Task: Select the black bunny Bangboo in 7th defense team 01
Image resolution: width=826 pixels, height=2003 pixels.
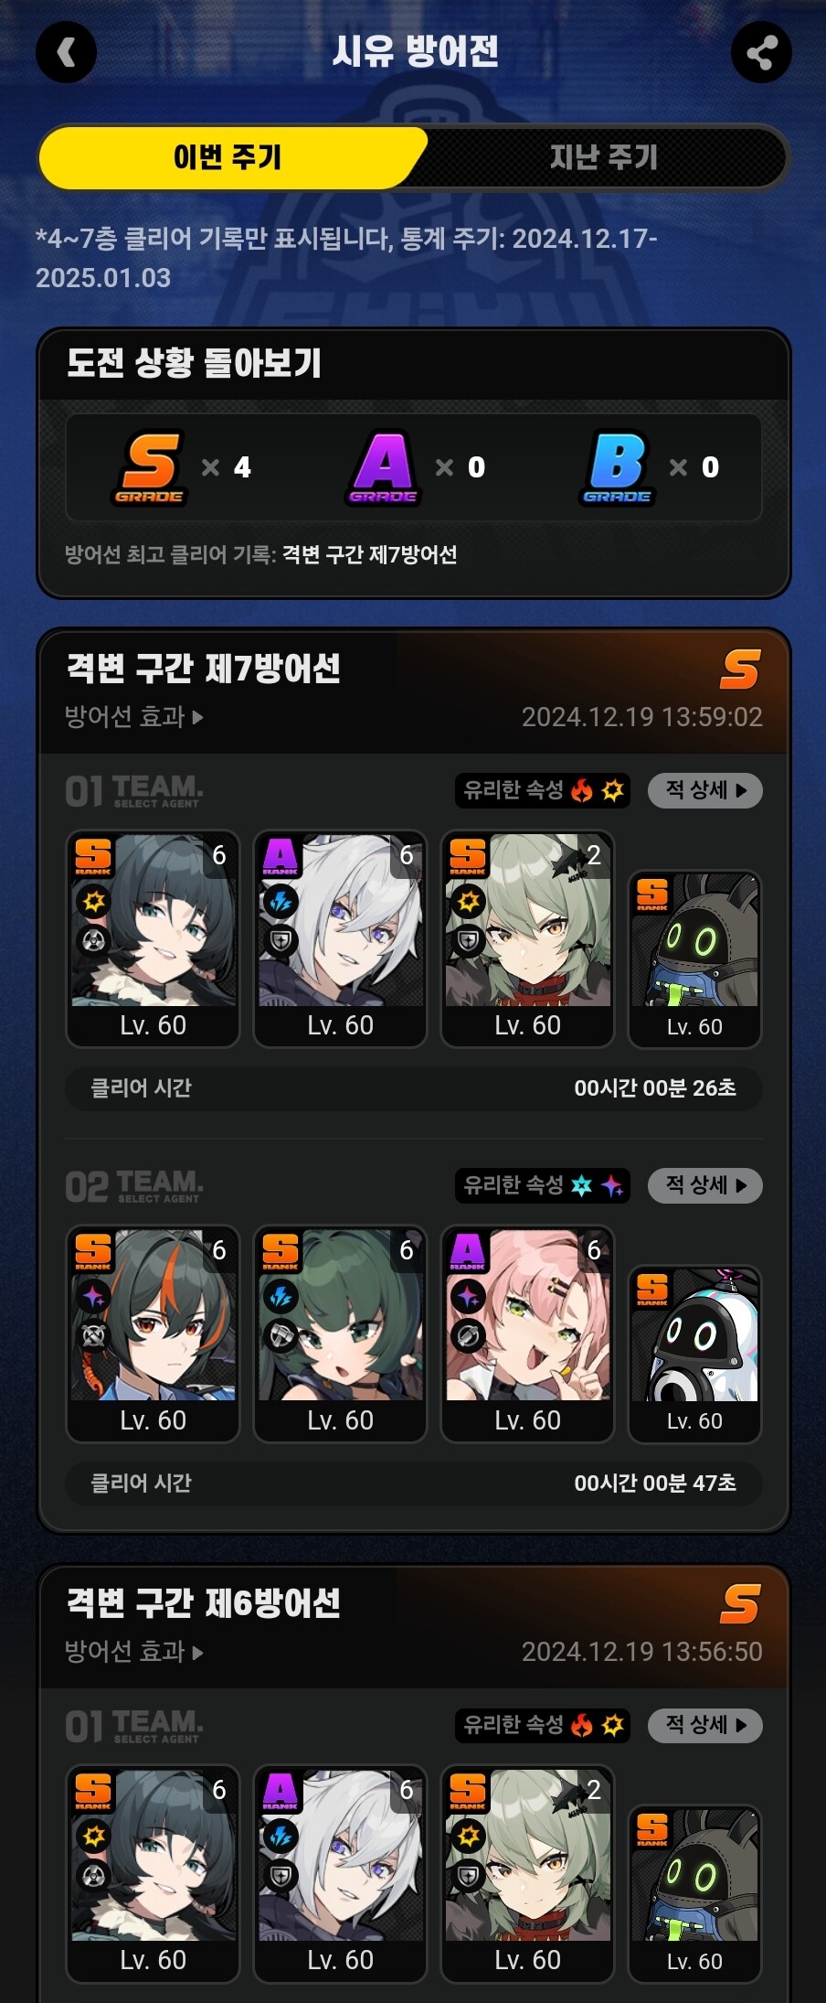Action: point(694,959)
